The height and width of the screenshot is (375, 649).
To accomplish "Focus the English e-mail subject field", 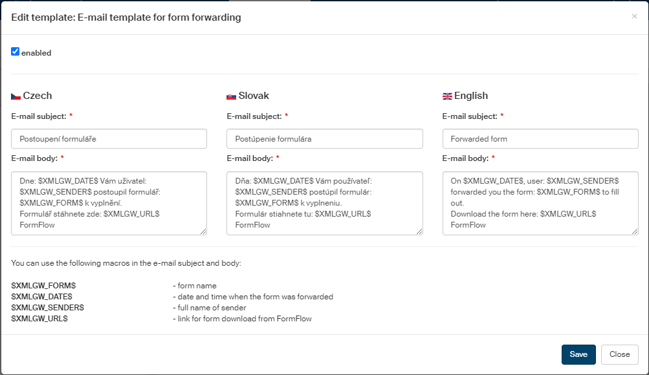I will point(540,139).
